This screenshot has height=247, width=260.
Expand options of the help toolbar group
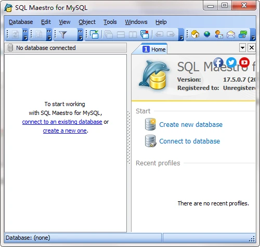(x=253, y=34)
